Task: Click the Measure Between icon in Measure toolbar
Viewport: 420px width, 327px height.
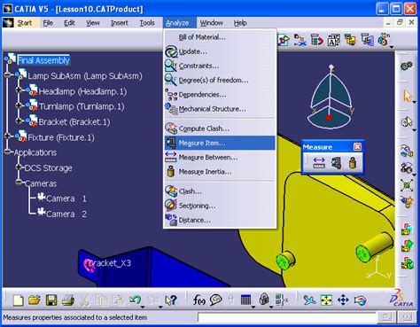Action: pyautogui.click(x=319, y=163)
